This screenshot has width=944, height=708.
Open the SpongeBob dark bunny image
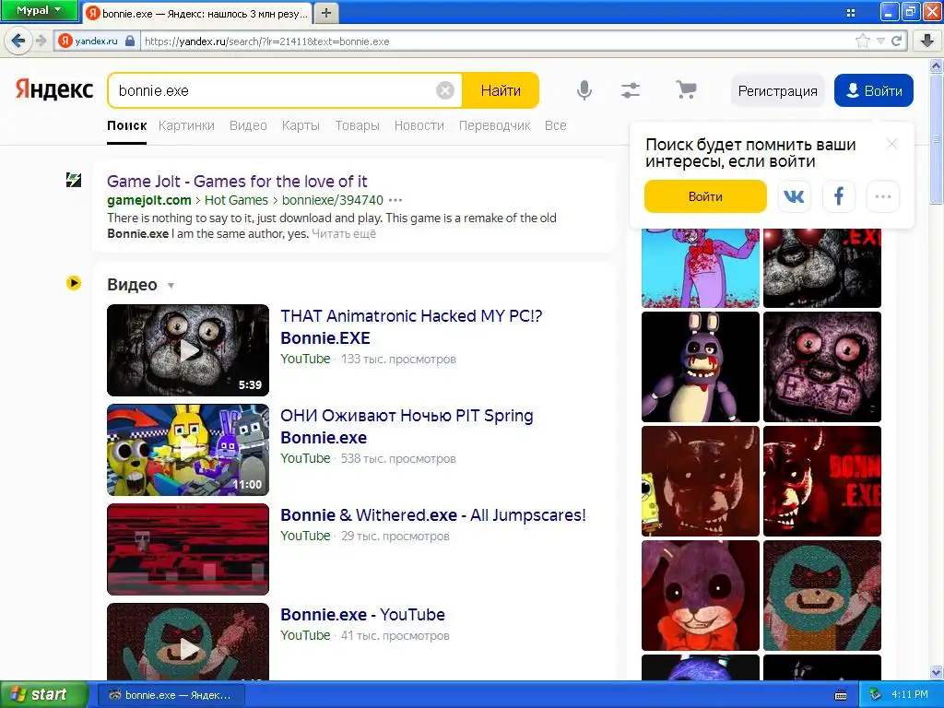pos(701,481)
